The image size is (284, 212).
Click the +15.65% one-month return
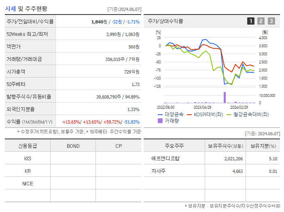(71, 122)
